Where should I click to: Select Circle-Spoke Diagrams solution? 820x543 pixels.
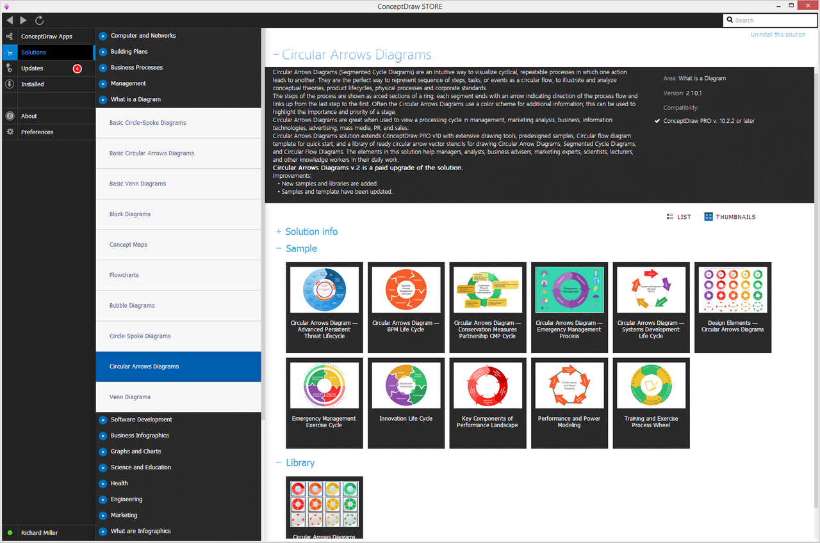178,336
